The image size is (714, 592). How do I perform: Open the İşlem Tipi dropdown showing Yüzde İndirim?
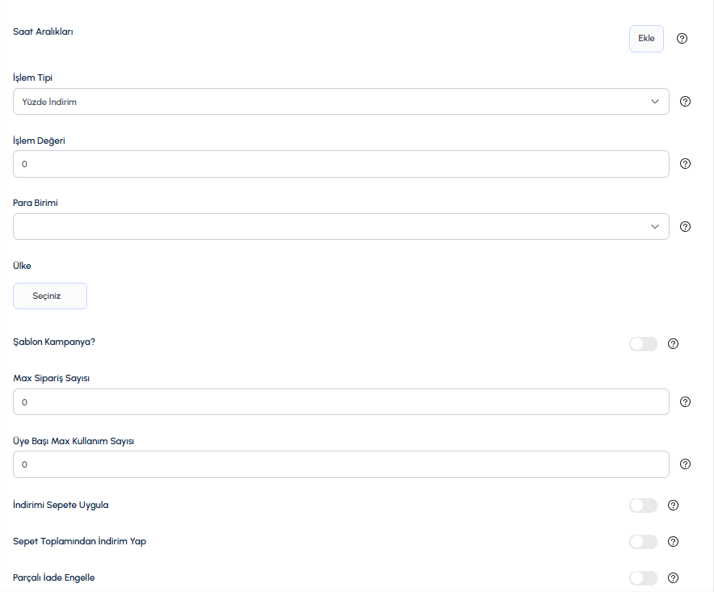pos(341,102)
